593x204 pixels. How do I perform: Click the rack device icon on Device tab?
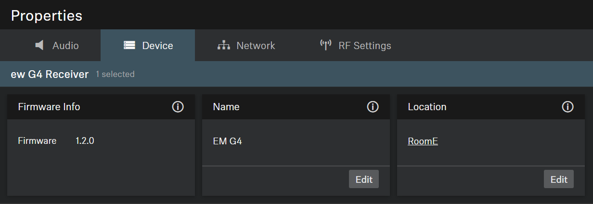129,46
